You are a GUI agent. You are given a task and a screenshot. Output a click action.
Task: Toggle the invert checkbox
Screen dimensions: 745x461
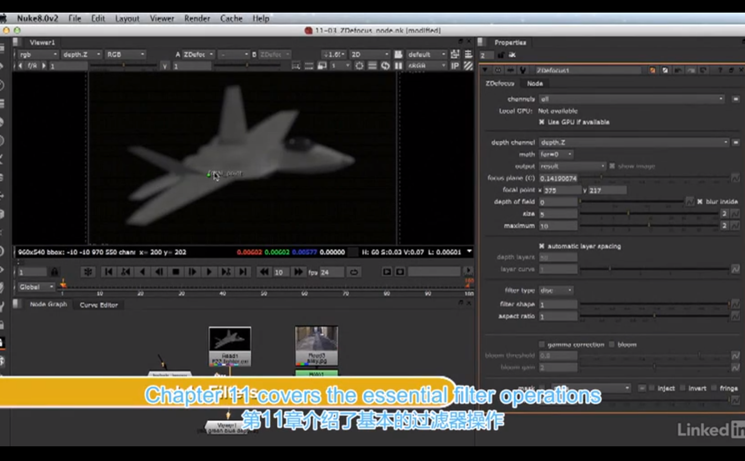click(x=683, y=388)
